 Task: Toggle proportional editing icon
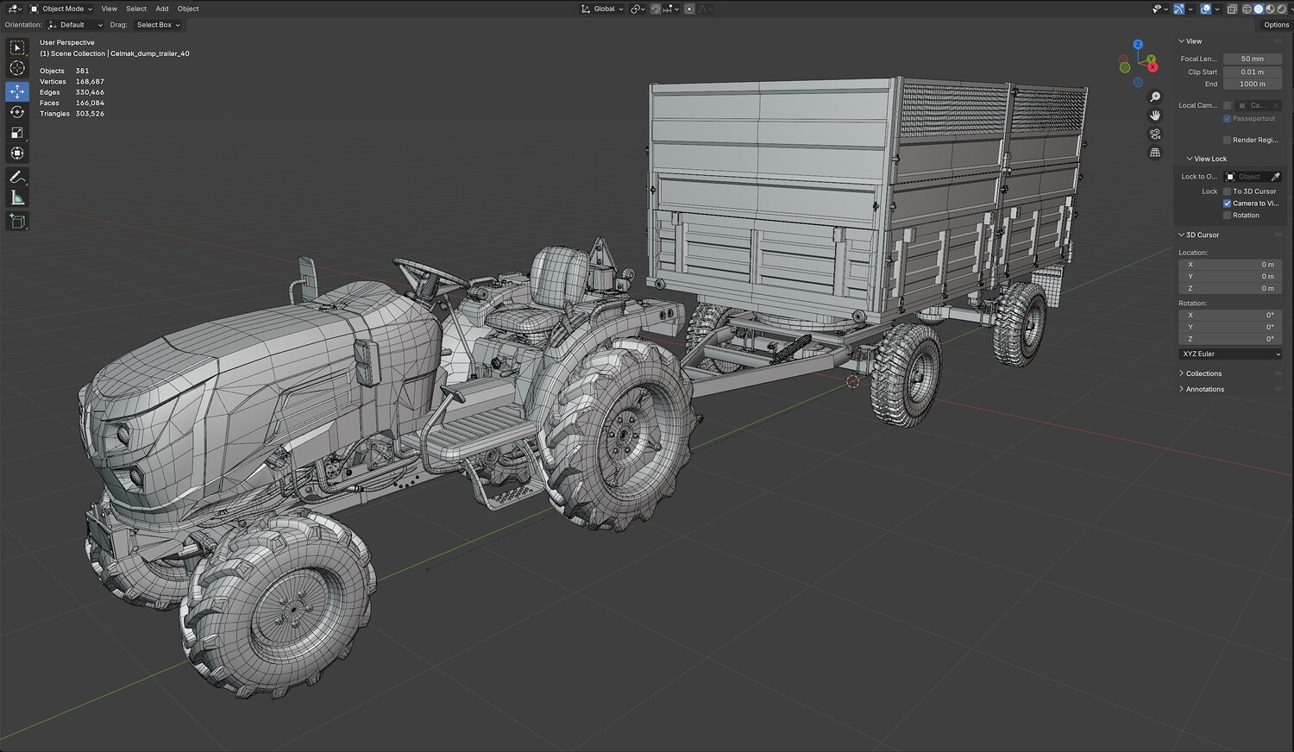pyautogui.click(x=688, y=9)
